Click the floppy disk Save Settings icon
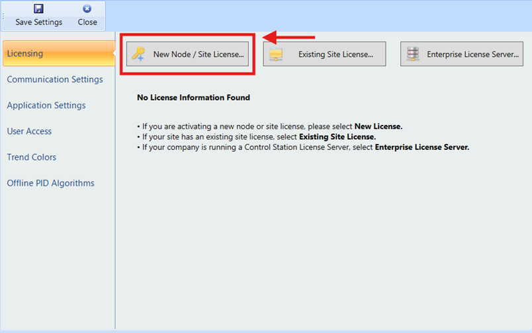This screenshot has height=333, width=532. [x=38, y=9]
